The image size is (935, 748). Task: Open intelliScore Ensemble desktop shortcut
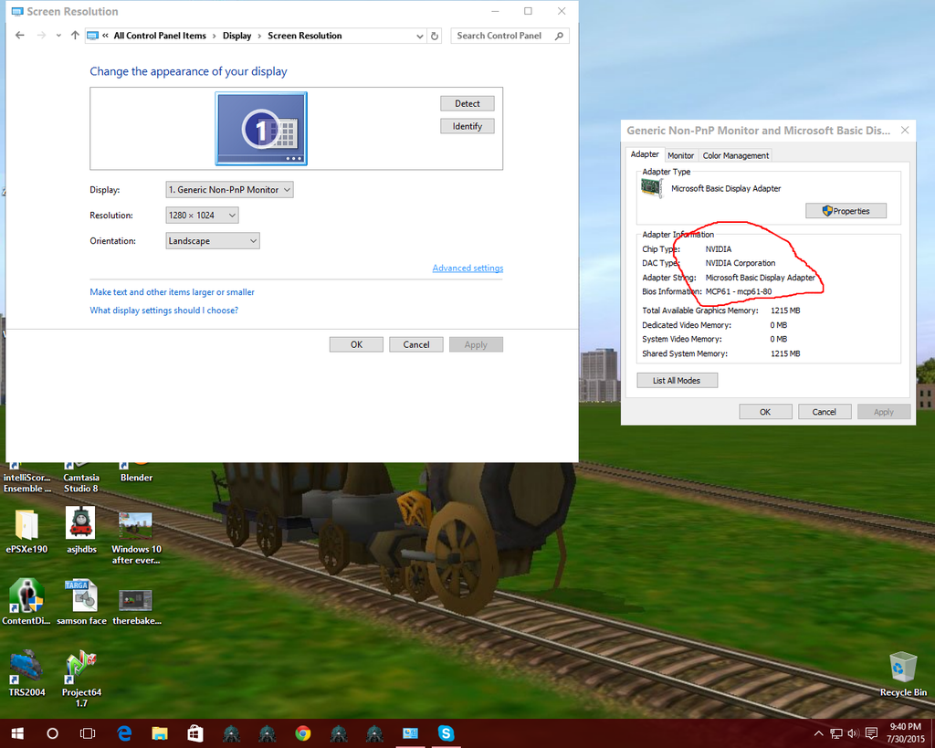point(26,479)
